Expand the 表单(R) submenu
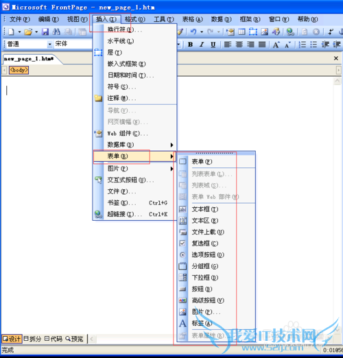 (134, 156)
